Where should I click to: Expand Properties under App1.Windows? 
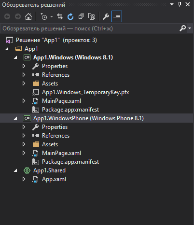24,66
